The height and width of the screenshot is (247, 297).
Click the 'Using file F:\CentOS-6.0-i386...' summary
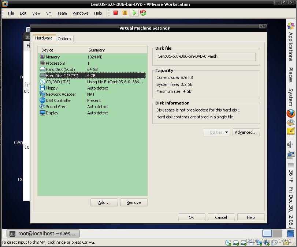point(115,82)
